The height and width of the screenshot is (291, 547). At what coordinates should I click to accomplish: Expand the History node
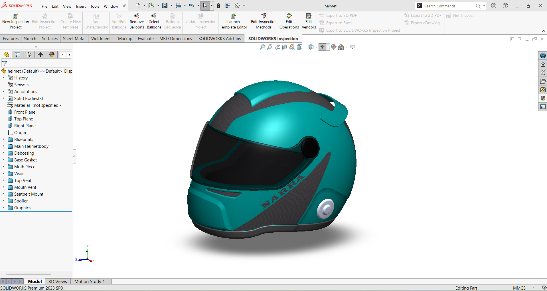point(3,78)
